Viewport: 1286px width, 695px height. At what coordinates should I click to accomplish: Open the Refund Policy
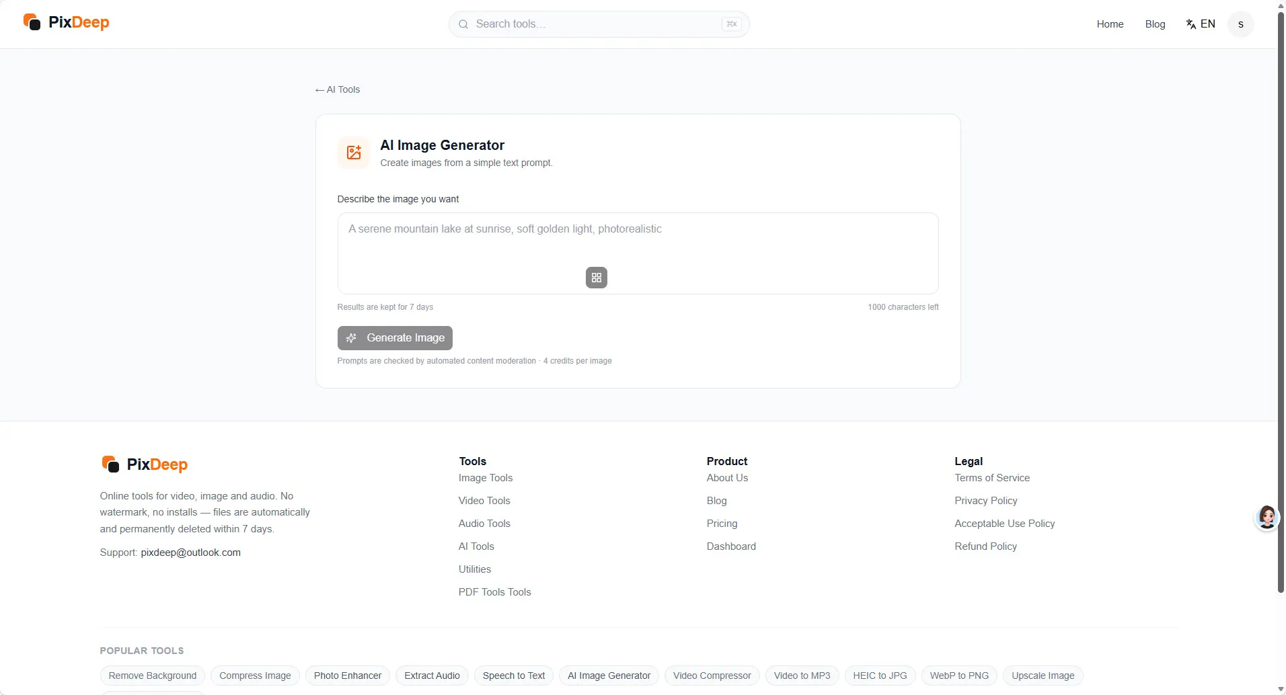point(986,546)
